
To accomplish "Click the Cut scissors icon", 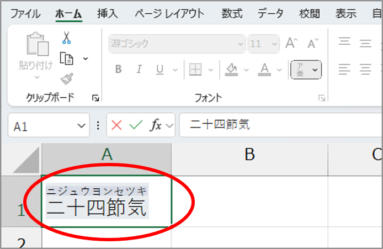I will click(x=66, y=38).
